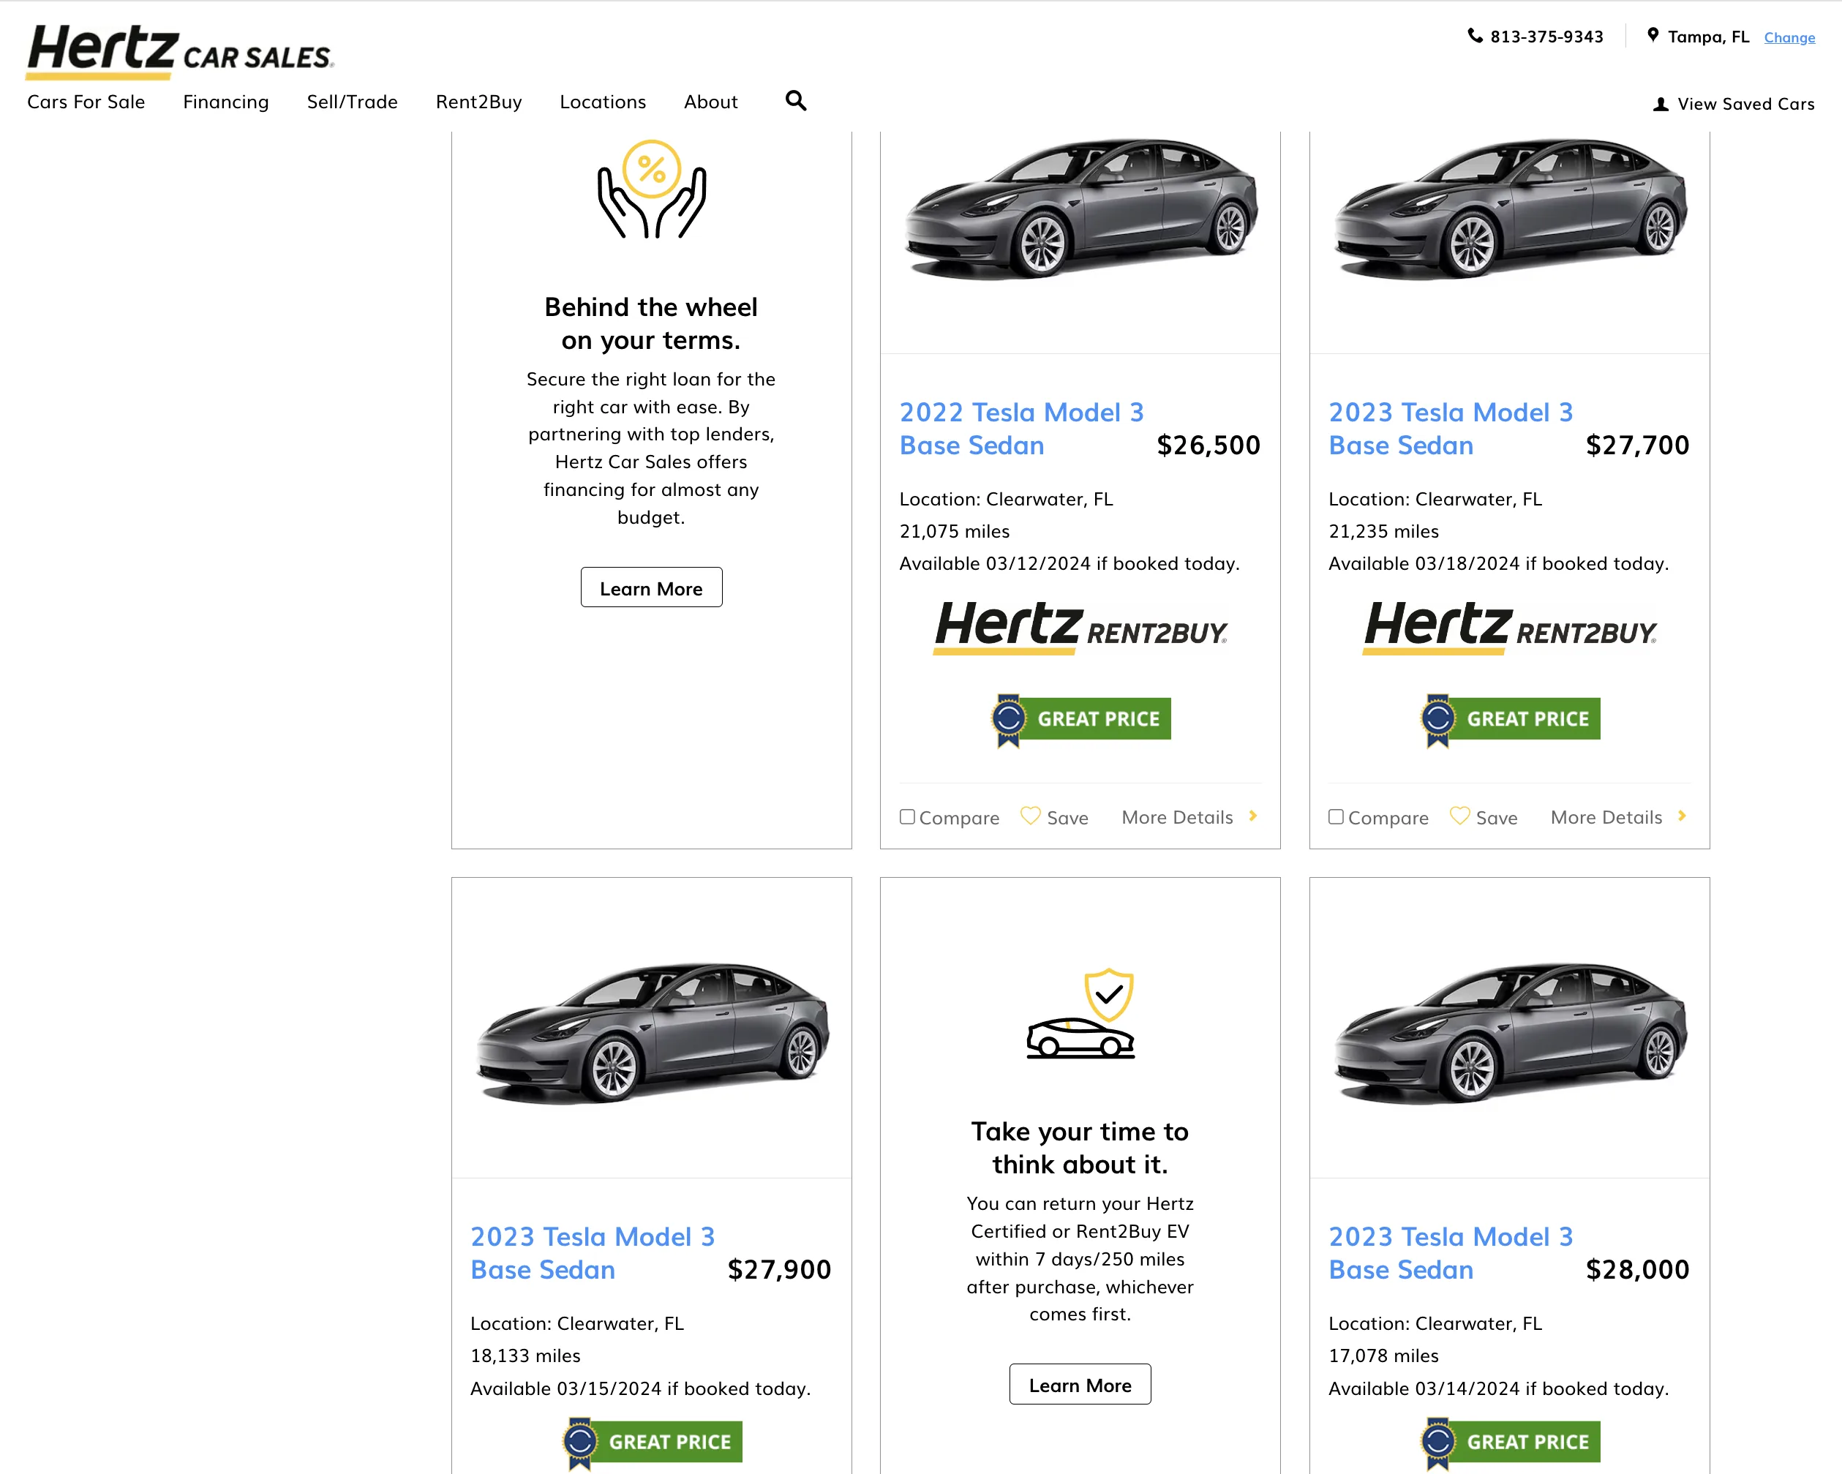Click the 17,078 miles text
1842x1474 pixels.
tap(1383, 1356)
